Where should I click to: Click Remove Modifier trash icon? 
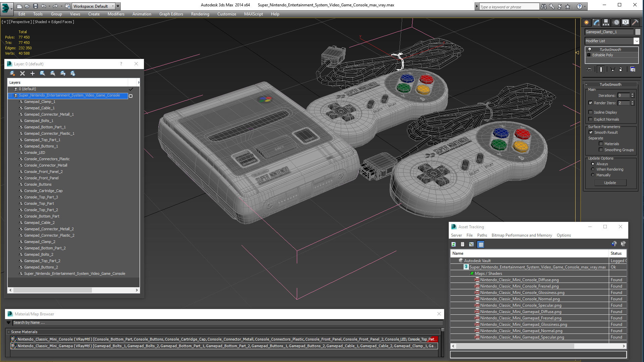pyautogui.click(x=621, y=69)
